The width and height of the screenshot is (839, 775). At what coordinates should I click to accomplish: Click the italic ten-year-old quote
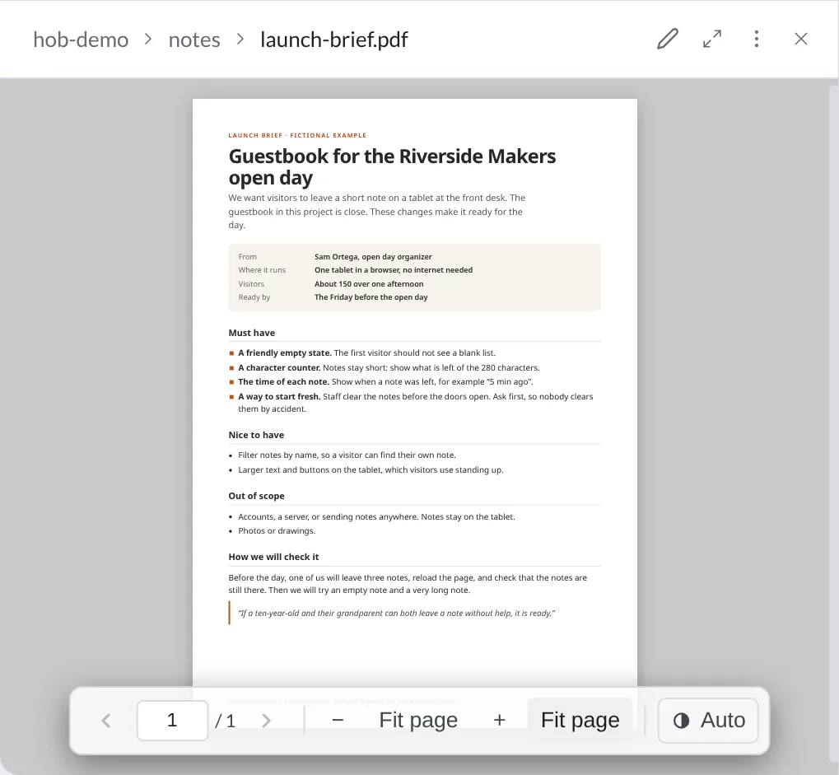tap(397, 614)
